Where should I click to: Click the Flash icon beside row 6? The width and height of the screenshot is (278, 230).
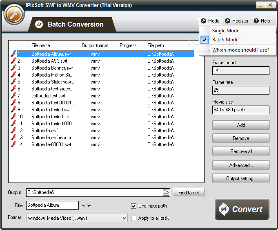coord(13,88)
